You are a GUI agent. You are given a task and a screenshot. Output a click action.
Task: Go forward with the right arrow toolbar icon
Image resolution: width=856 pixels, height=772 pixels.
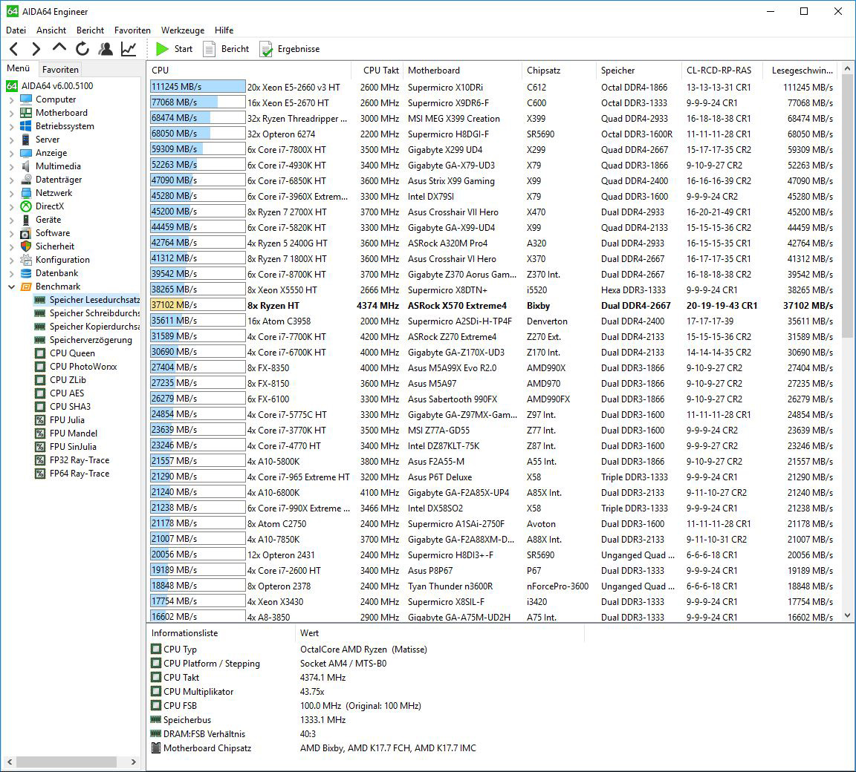pos(36,49)
